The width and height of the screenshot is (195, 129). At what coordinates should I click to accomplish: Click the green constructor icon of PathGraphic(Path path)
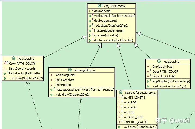point(5,74)
